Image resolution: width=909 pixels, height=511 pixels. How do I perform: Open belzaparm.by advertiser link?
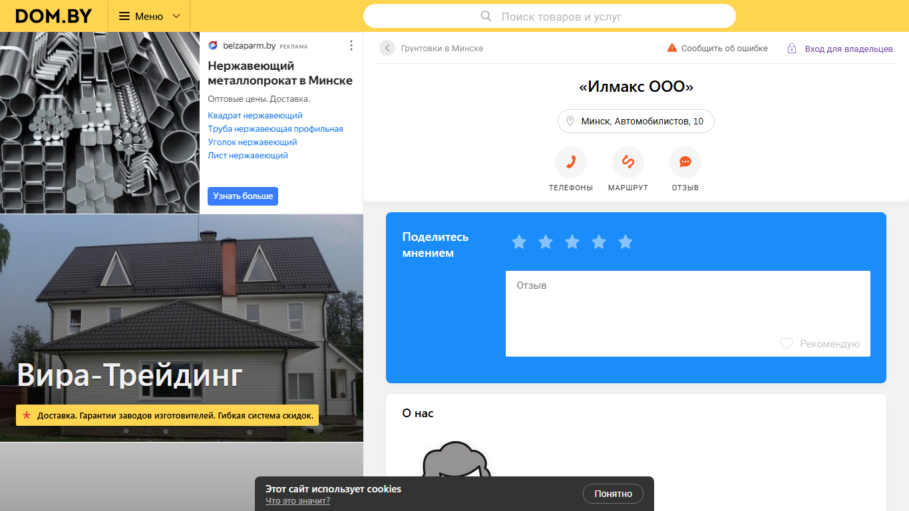click(x=249, y=46)
